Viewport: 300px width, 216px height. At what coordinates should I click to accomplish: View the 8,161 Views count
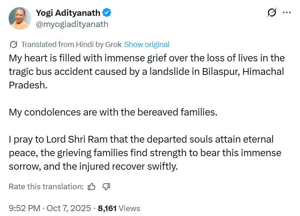point(119,208)
